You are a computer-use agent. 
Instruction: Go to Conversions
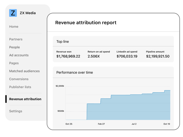(x=19, y=79)
